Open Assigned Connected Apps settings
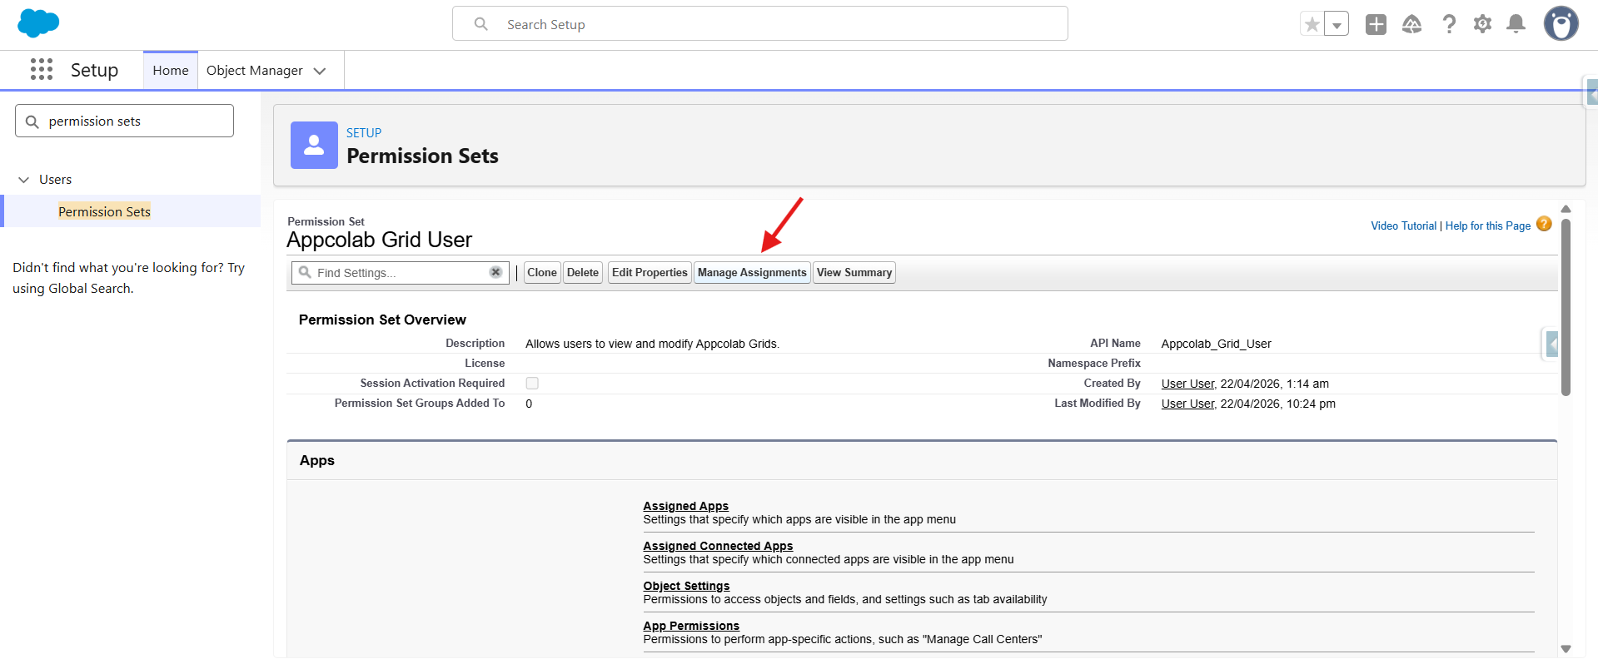 click(718, 546)
